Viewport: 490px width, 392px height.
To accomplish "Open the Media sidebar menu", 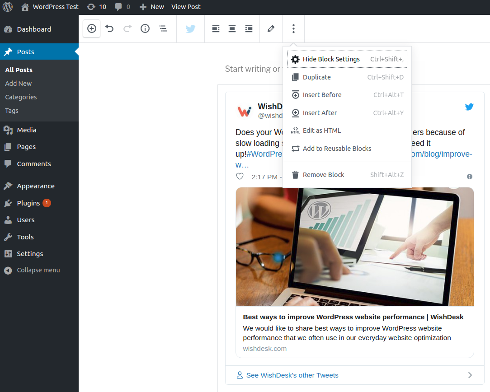I will pyautogui.click(x=39, y=130).
